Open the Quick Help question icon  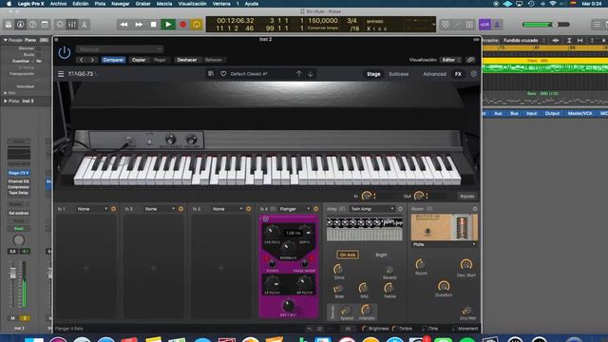point(32,25)
